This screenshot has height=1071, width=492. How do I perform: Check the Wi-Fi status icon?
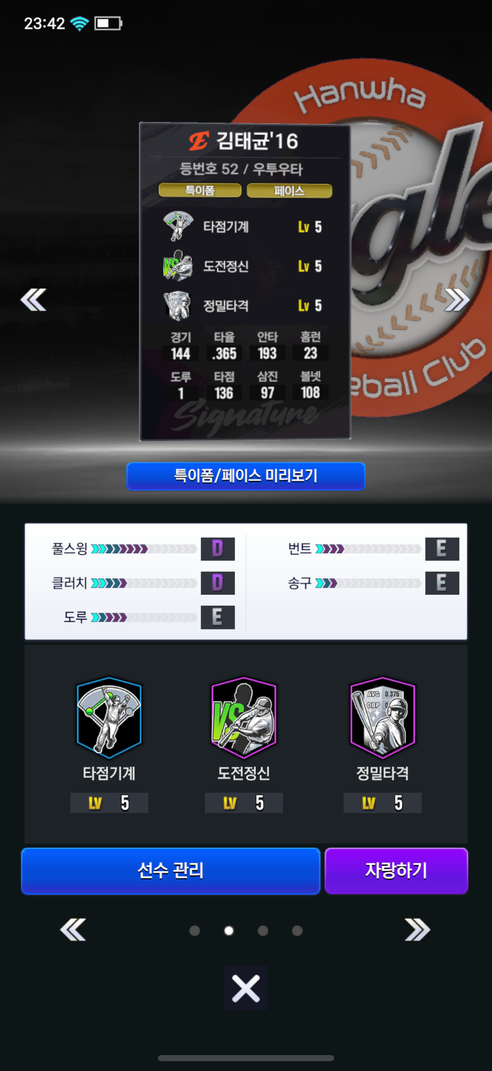coord(79,23)
